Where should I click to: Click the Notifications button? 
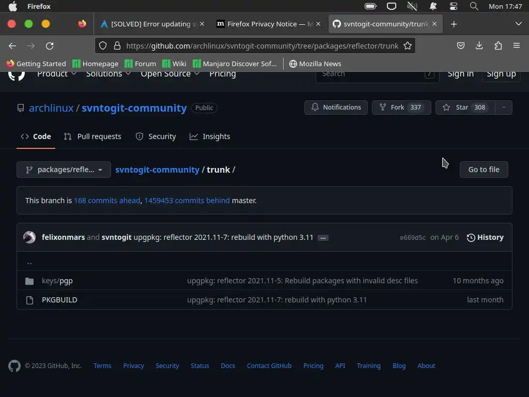coord(336,108)
